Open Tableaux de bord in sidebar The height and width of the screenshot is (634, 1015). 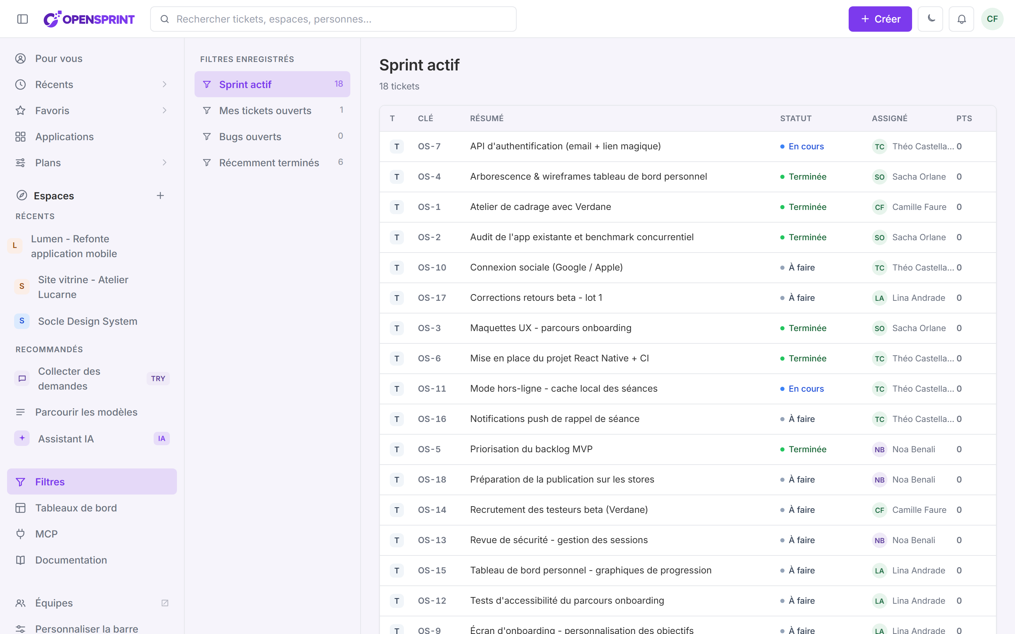[92, 508]
